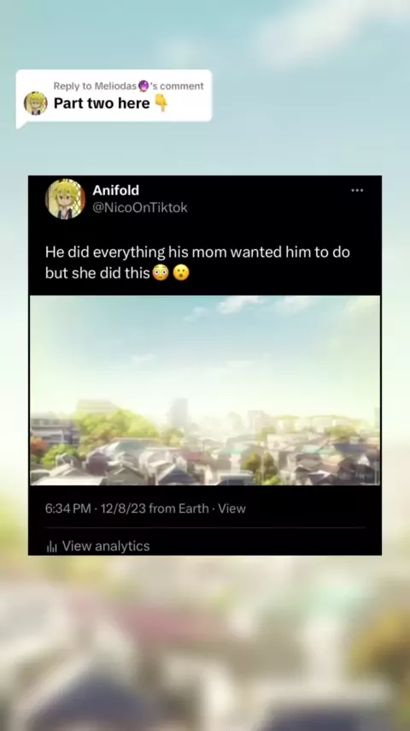Click the 6:34 PM timestamp
This screenshot has width=410, height=731.
pyautogui.click(x=68, y=508)
